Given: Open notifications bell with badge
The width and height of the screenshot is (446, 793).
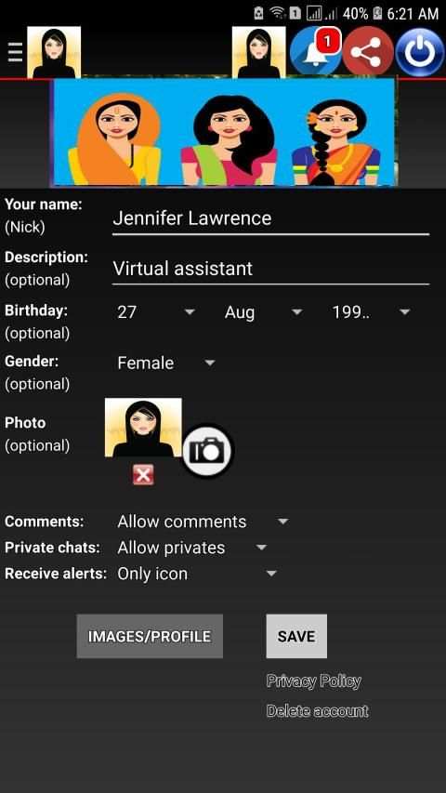Looking at the screenshot, I should click(x=316, y=52).
